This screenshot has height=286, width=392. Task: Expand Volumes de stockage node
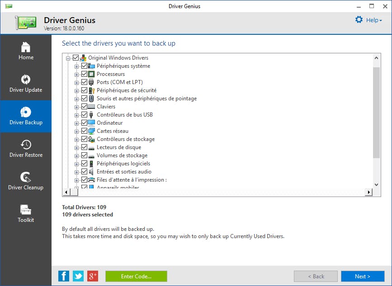[76, 156]
